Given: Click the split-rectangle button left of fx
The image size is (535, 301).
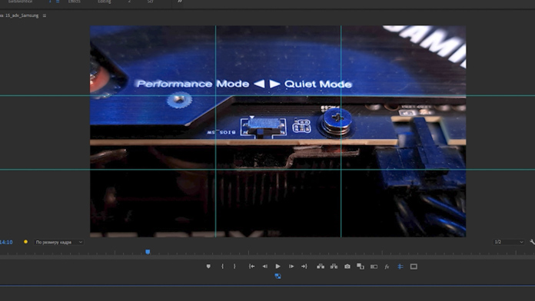Looking at the screenshot, I should (374, 266).
